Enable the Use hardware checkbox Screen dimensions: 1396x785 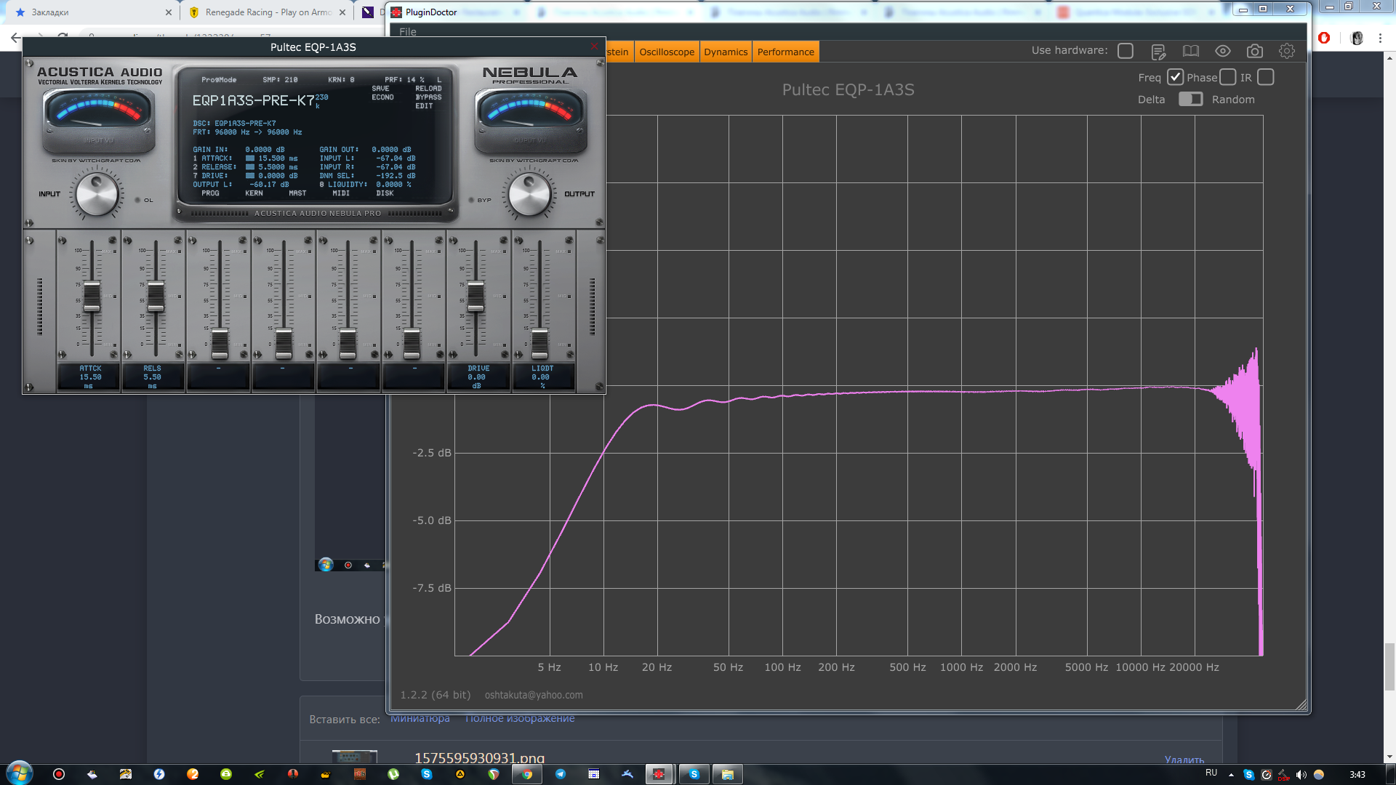1125,51
